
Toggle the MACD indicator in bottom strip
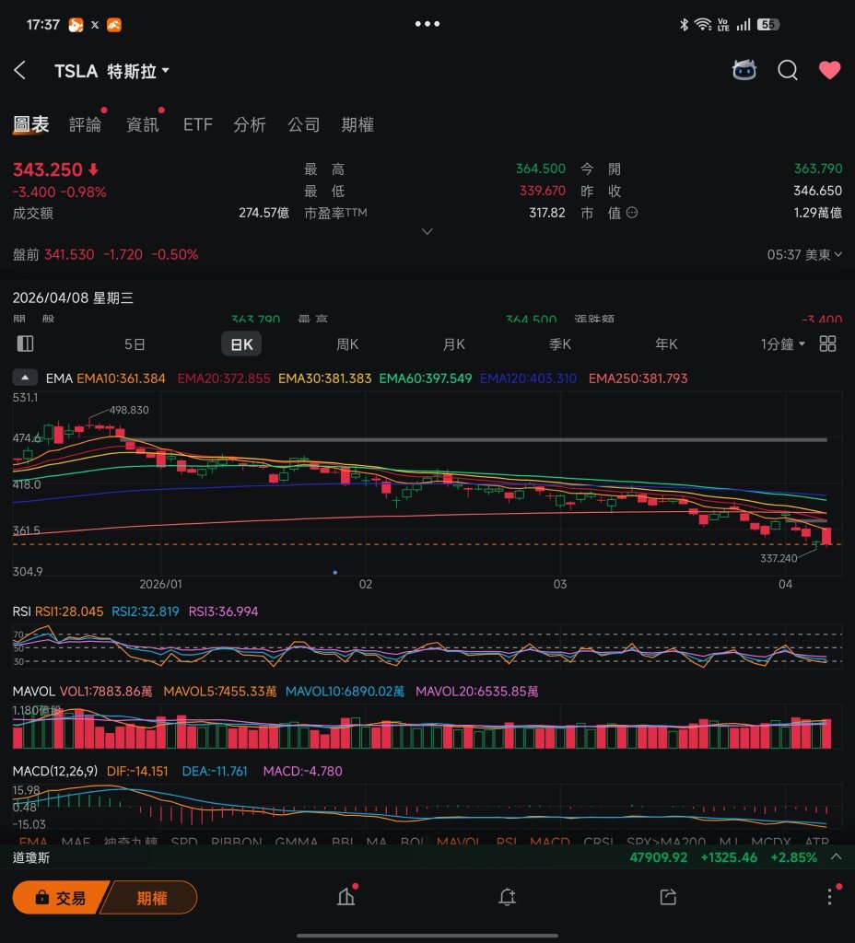pyautogui.click(x=550, y=842)
